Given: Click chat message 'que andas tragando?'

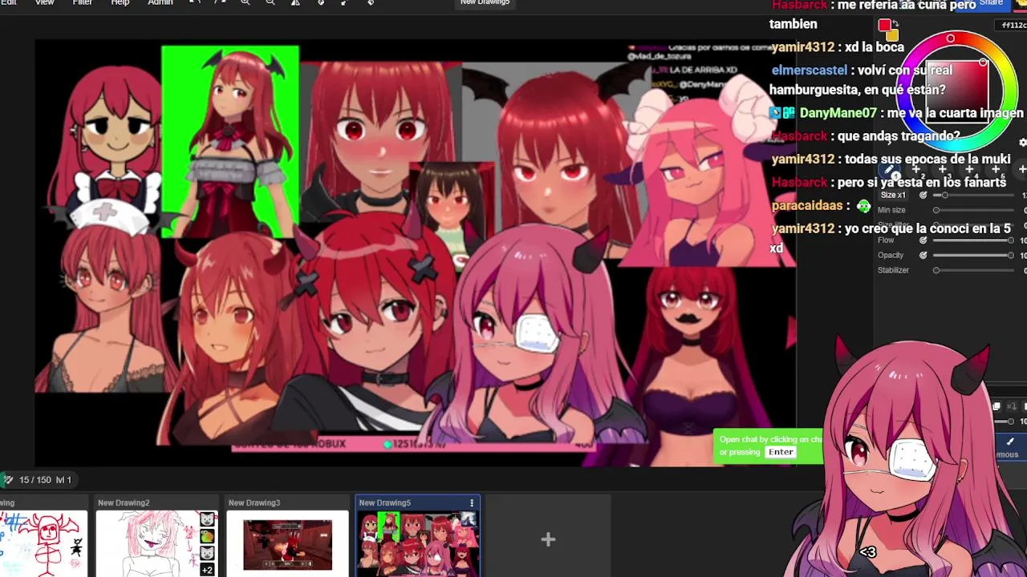Looking at the screenshot, I should [x=899, y=136].
